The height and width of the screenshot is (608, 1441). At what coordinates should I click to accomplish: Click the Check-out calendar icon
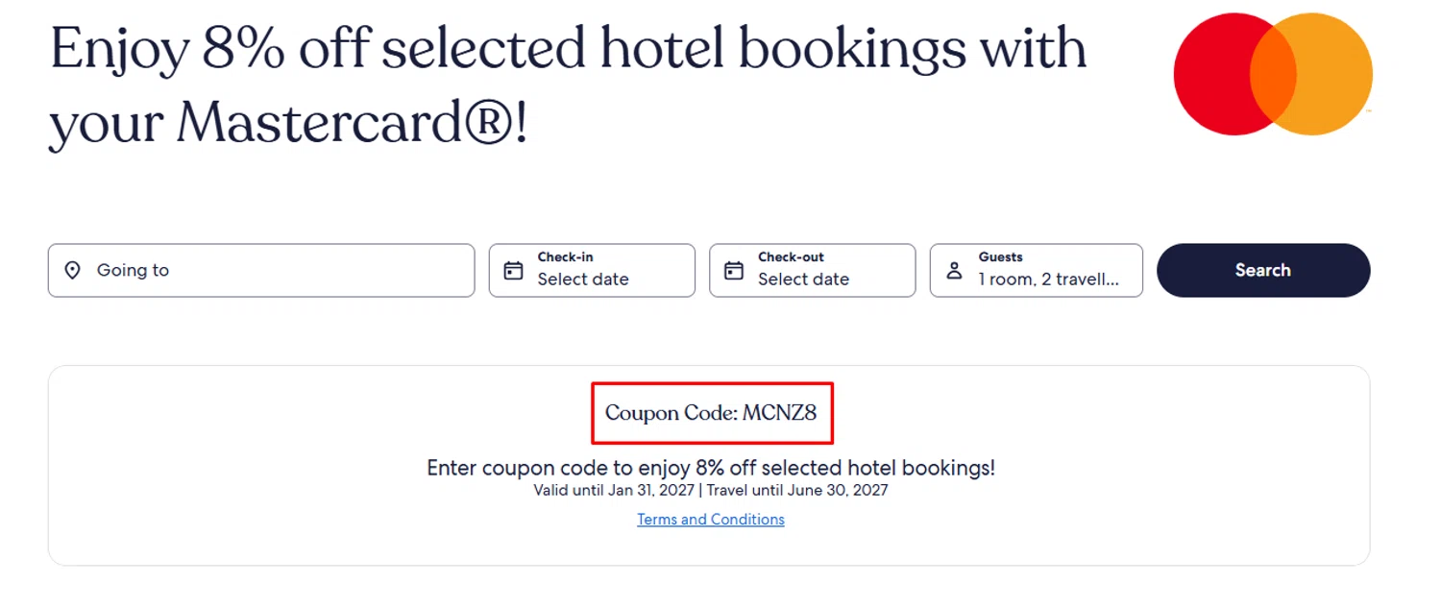pos(734,271)
